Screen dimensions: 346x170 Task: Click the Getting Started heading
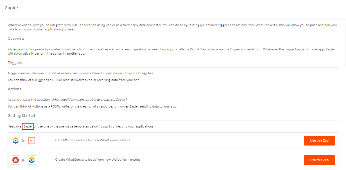21,115
